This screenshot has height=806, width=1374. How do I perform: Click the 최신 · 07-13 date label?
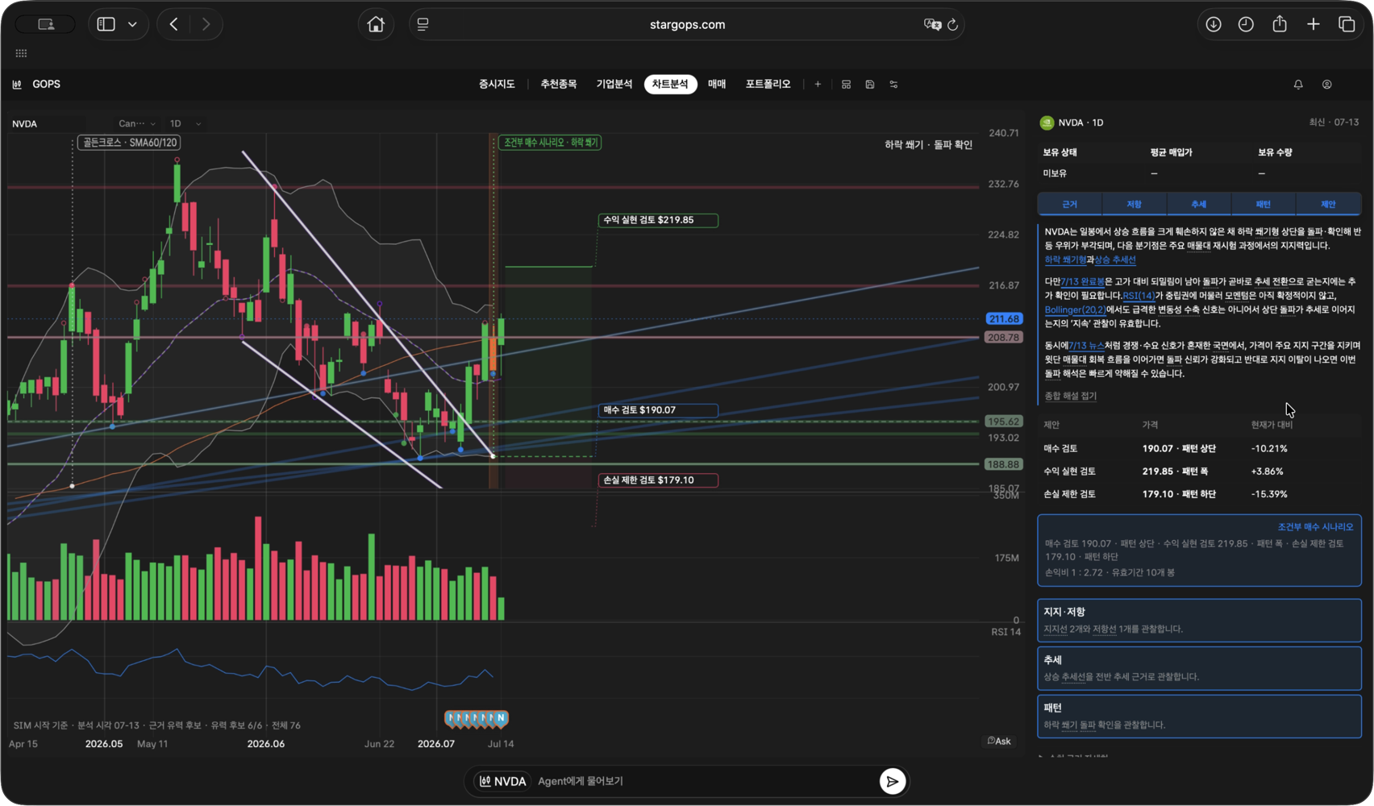pos(1334,123)
